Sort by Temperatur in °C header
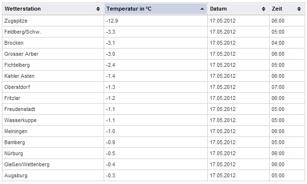 pos(155,9)
